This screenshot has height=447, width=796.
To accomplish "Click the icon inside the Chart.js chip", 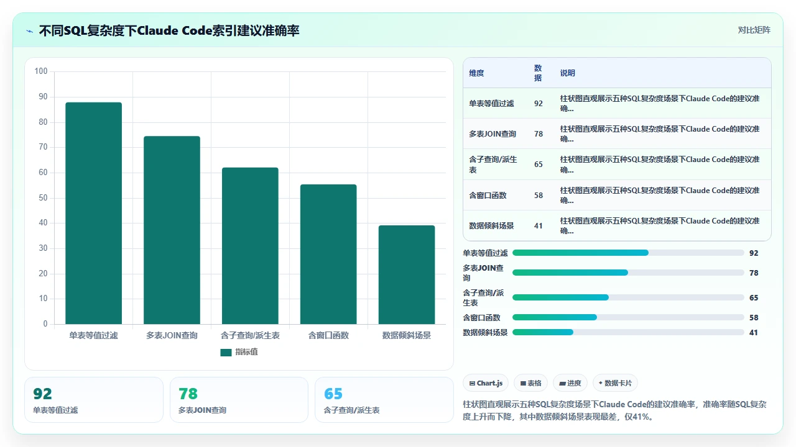I will point(473,384).
